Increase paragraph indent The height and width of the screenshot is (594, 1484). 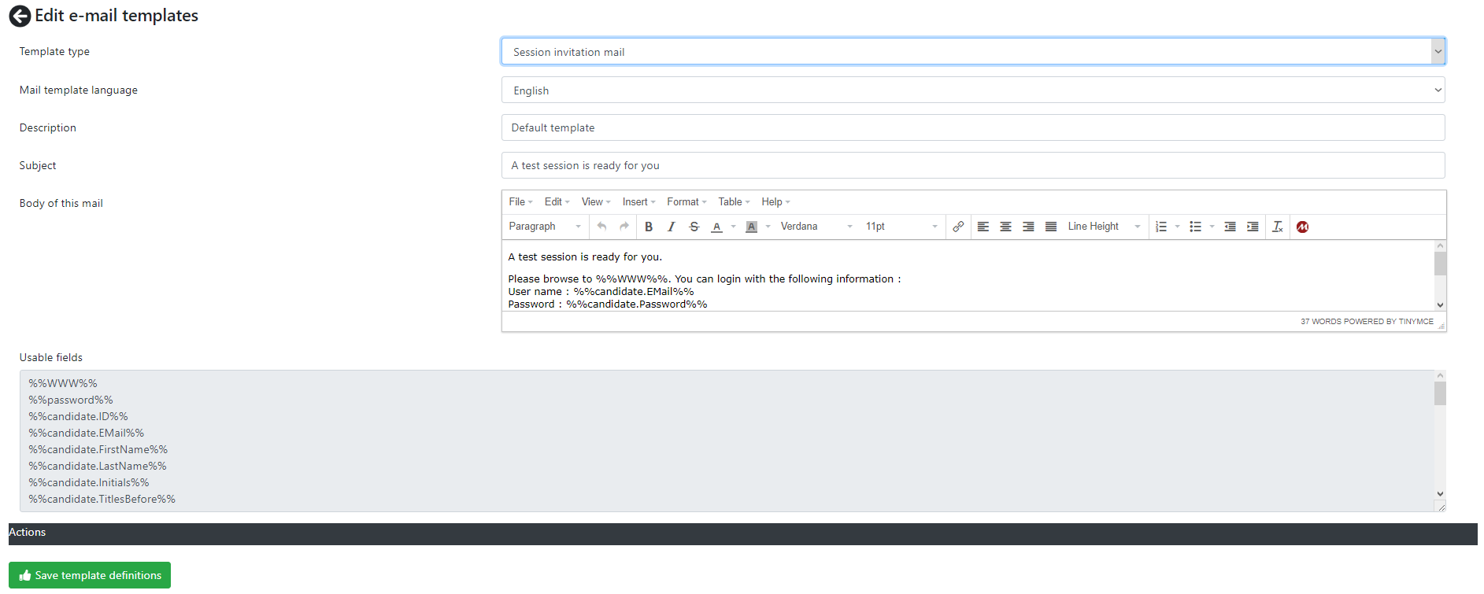pos(1253,227)
